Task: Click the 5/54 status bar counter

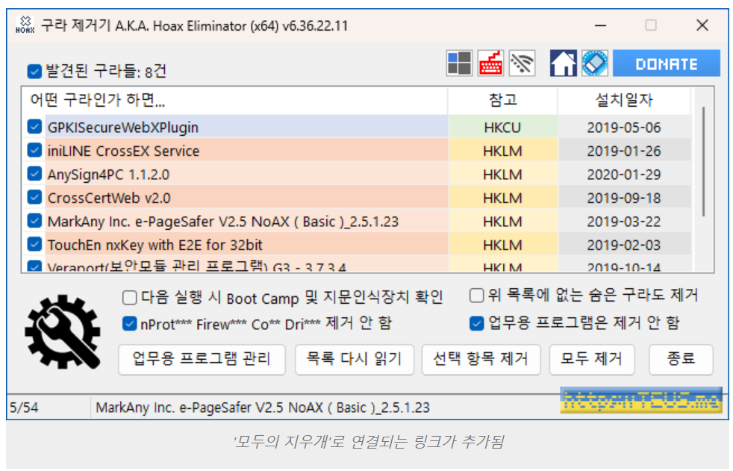Action: coord(25,408)
